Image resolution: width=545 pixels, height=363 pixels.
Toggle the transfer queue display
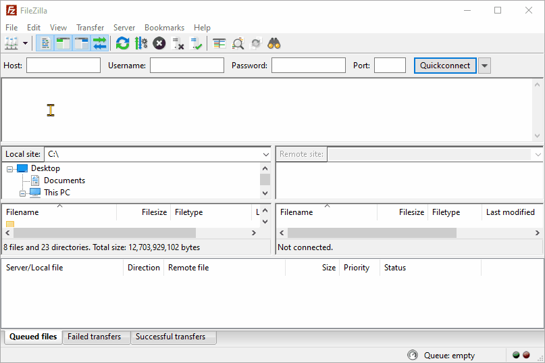[x=100, y=43]
